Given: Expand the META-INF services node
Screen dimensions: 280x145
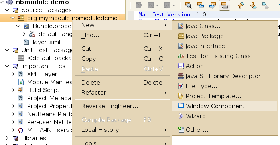Looking at the screenshot, I should pos(13,130).
